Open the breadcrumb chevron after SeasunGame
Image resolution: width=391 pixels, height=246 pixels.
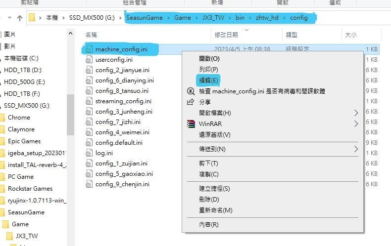click(169, 18)
